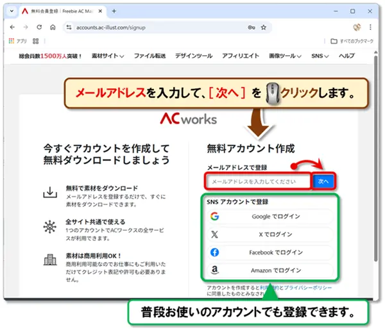Click the メールアドレス input field
This screenshot has height=332, width=385.
coord(258,181)
